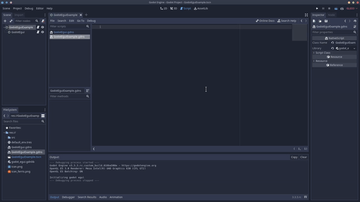360x202 pixels.
Task: Add a new scene tab
Action: tap(86, 15)
